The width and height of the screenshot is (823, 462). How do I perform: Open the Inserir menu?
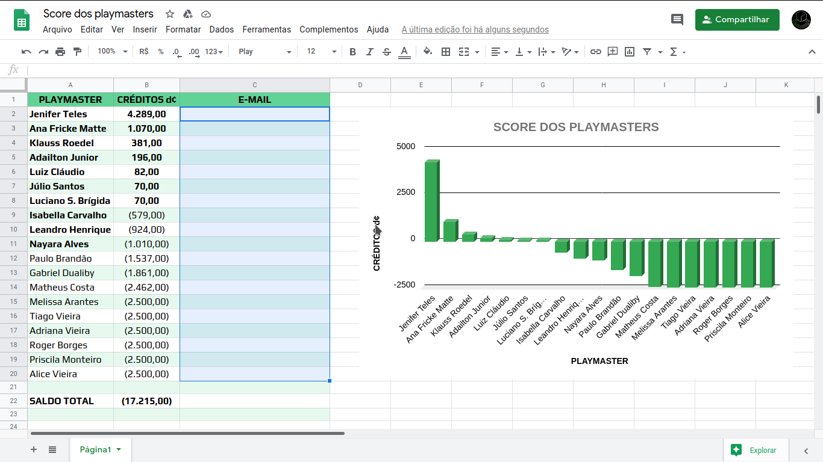click(x=145, y=29)
